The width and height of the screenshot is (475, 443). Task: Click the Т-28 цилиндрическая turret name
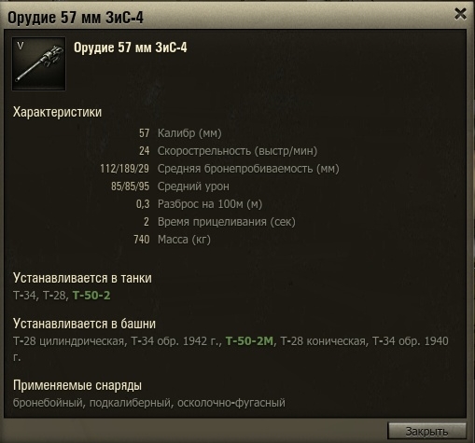[68, 341]
